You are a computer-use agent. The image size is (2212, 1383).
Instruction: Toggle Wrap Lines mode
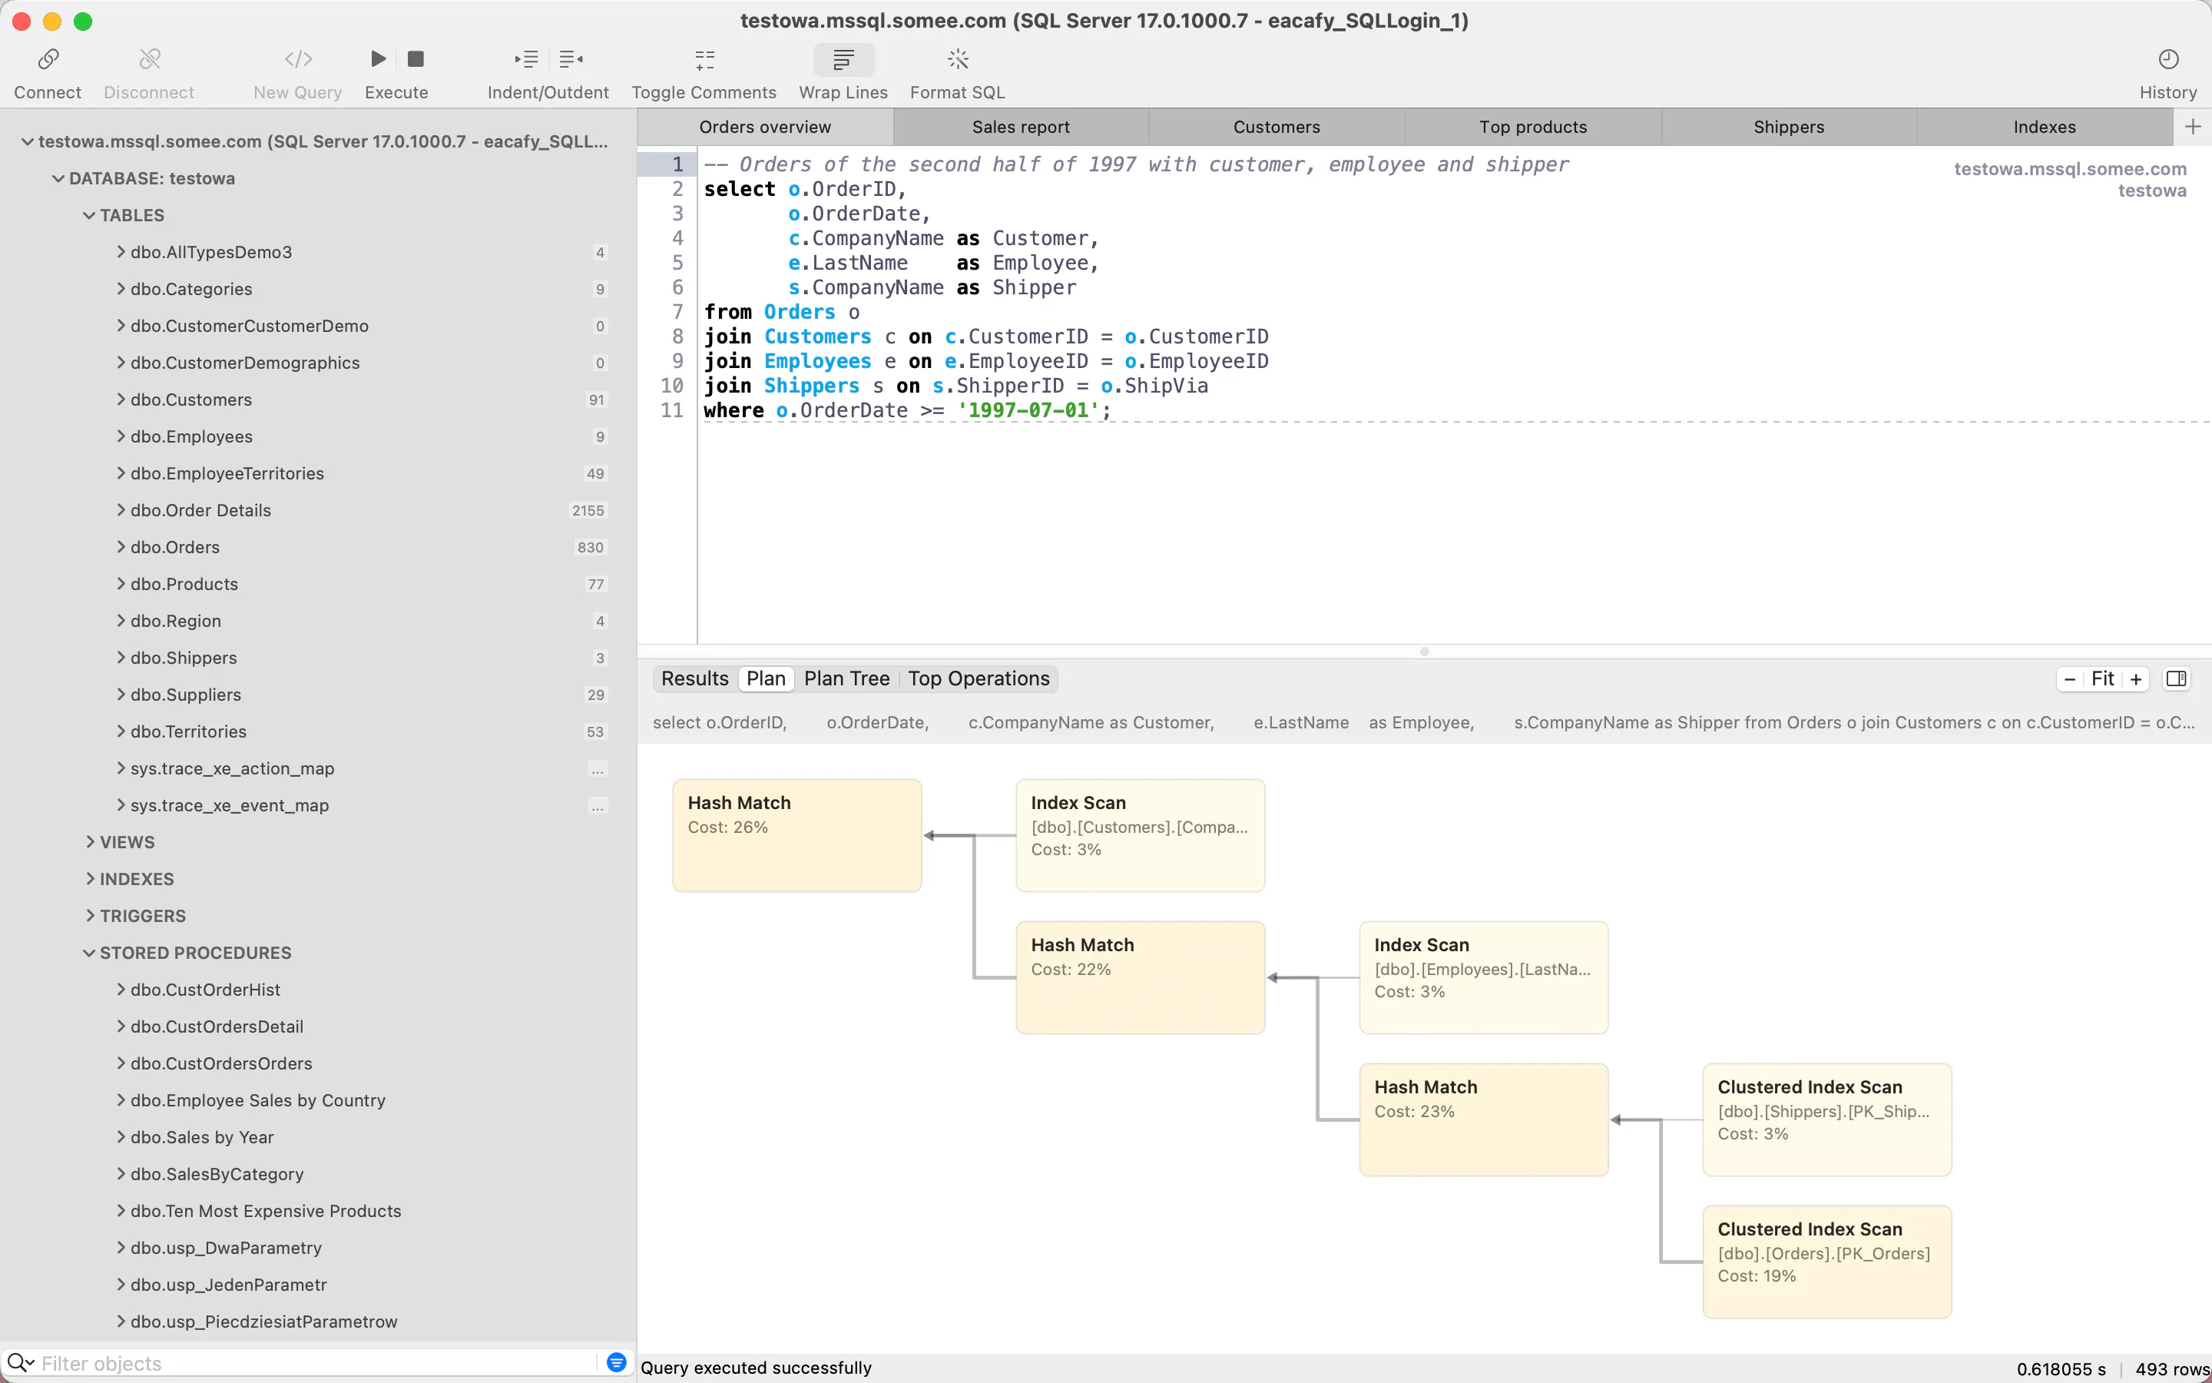[x=843, y=59]
